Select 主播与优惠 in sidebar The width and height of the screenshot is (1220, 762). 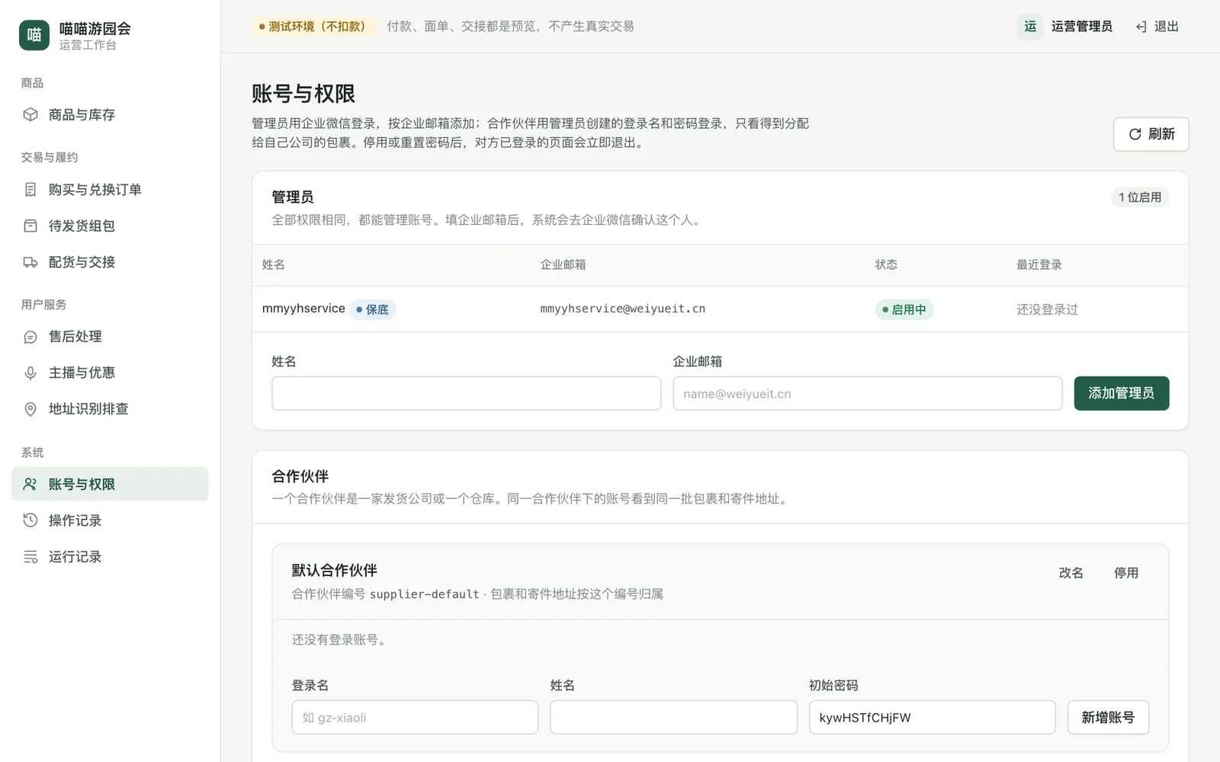point(110,373)
